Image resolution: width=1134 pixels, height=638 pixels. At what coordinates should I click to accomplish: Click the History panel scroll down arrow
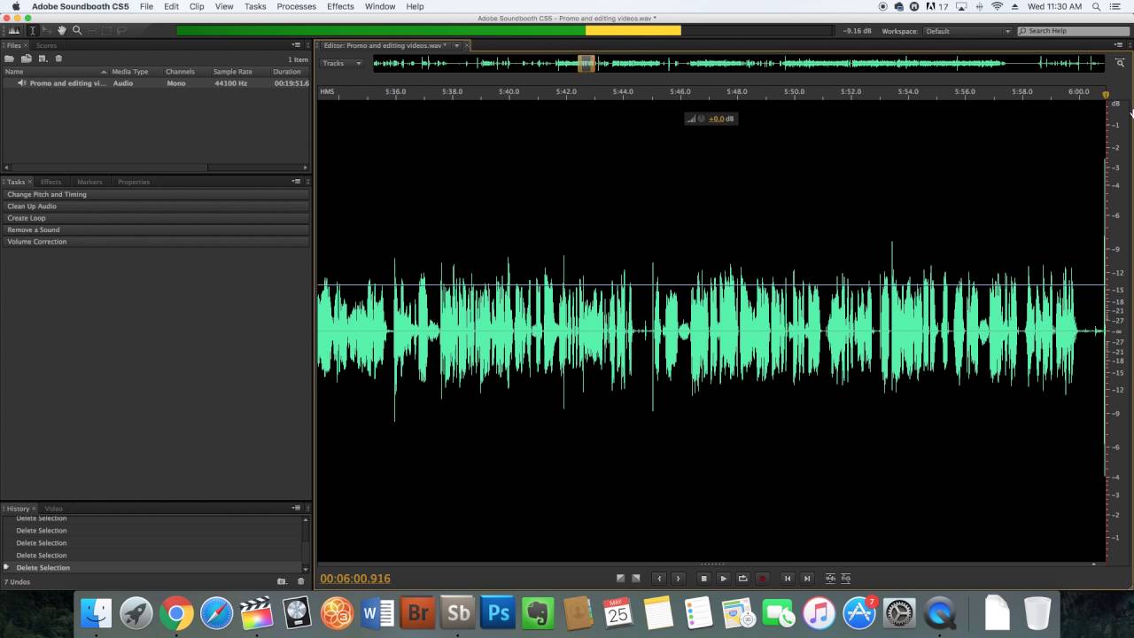[306, 568]
